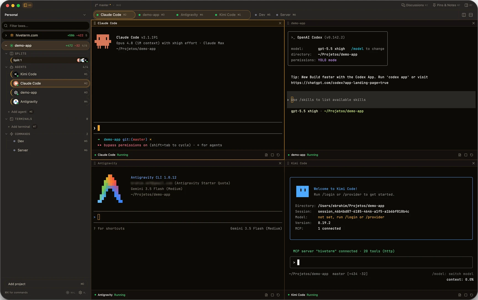Split the layout into vertical columns

tap(464, 15)
